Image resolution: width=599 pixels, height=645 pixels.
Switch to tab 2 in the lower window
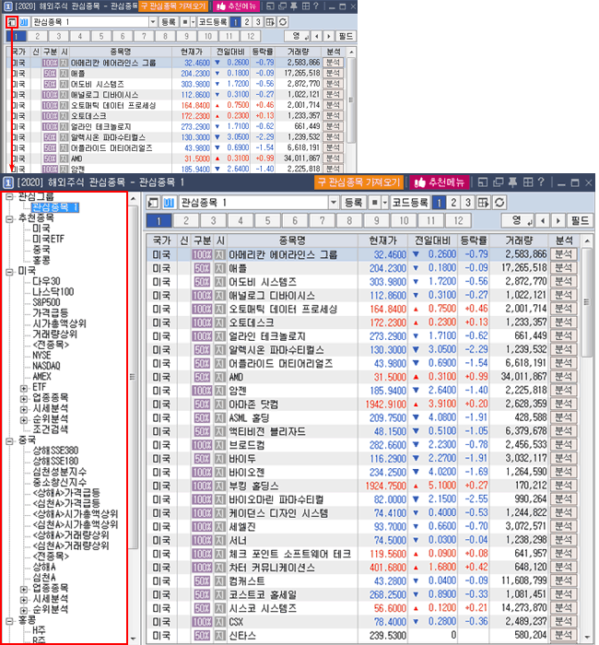(186, 221)
